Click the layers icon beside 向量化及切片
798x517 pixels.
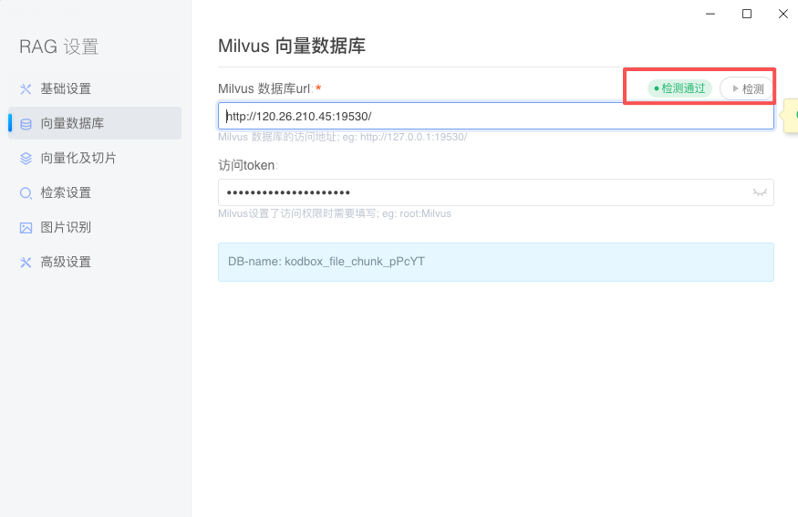[26, 159]
